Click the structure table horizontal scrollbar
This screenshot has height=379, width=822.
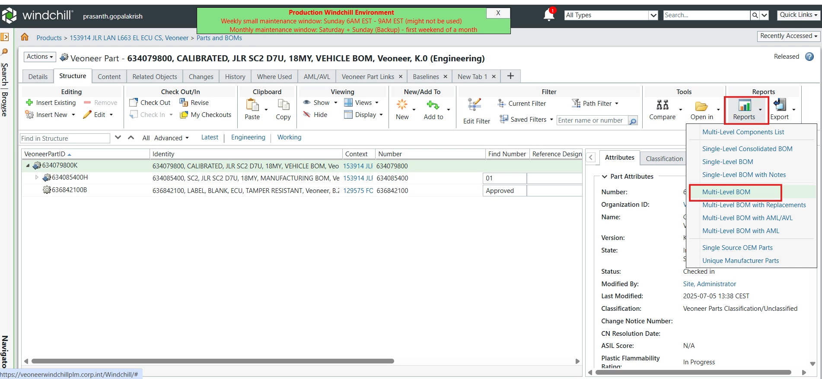point(213,361)
